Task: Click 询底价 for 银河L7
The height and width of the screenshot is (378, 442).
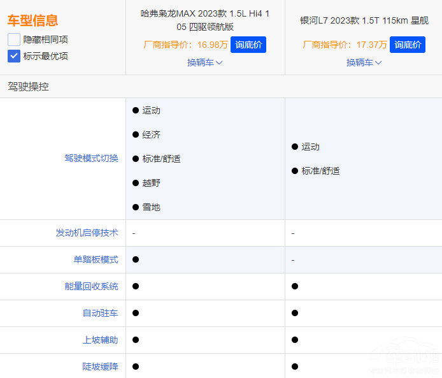Action: (x=408, y=45)
